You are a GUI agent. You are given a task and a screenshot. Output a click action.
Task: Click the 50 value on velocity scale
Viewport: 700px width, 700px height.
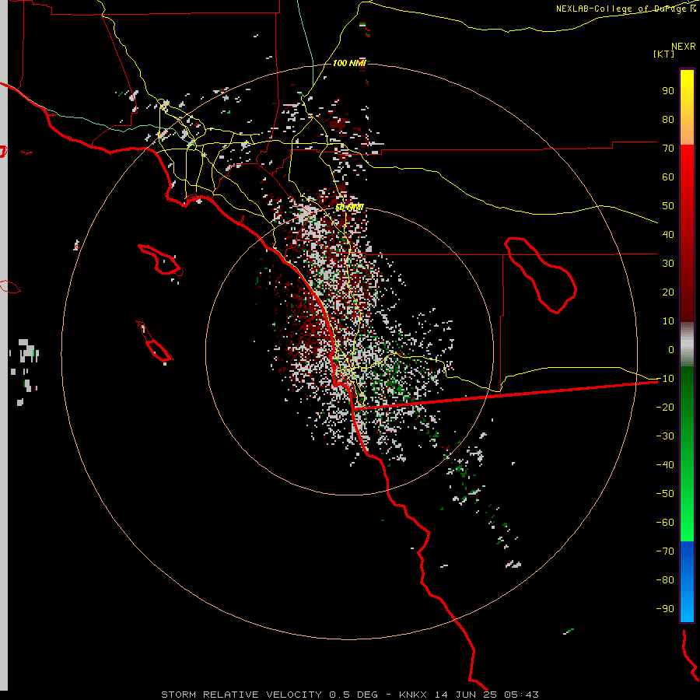point(668,206)
